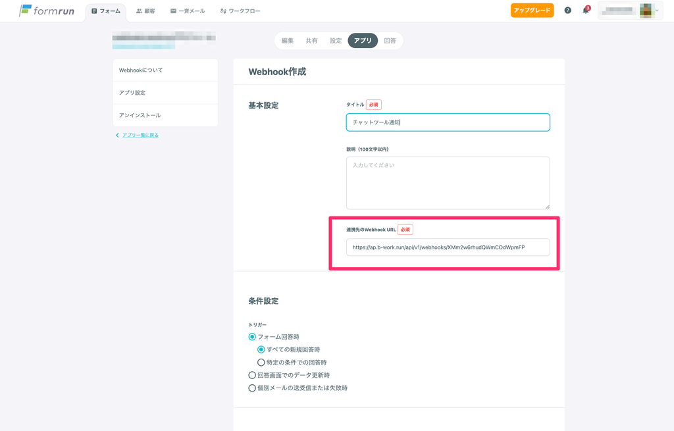This screenshot has width=674, height=431.
Task: Open the ワークフロー navigation item
Action: (x=240, y=11)
